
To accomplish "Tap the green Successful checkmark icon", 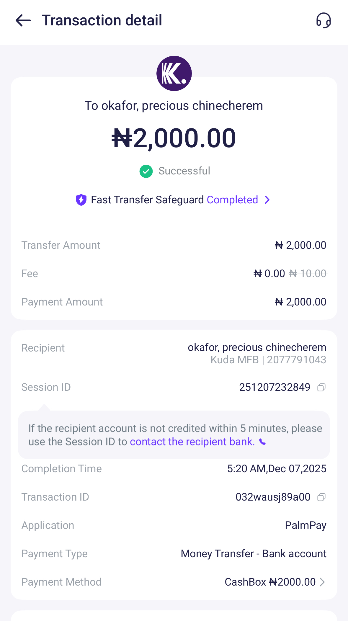I will point(146,171).
